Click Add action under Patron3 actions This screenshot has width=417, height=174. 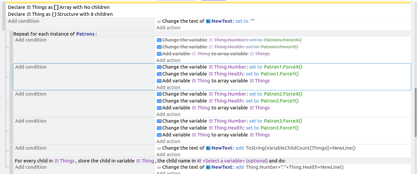(168, 141)
